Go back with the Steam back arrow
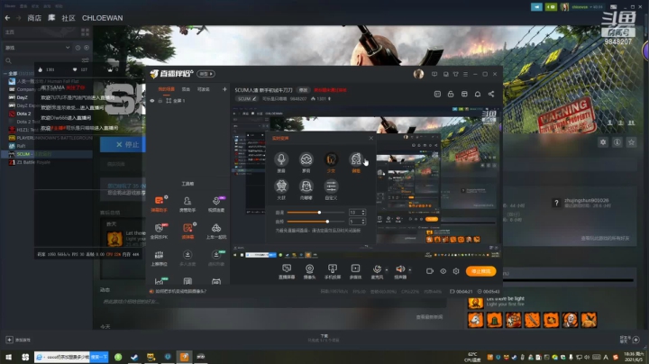649x364 pixels. point(7,18)
